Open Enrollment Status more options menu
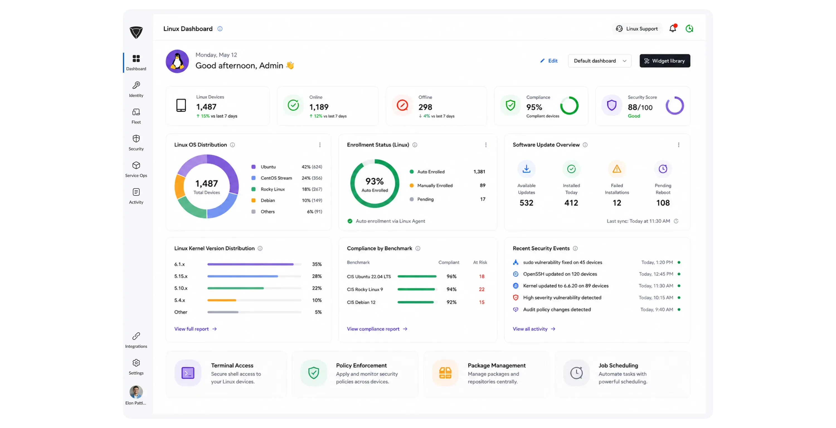The height and width of the screenshot is (428, 836). coord(485,145)
